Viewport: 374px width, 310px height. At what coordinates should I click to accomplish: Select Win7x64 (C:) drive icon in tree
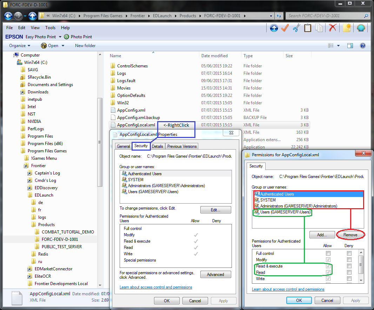(20, 62)
